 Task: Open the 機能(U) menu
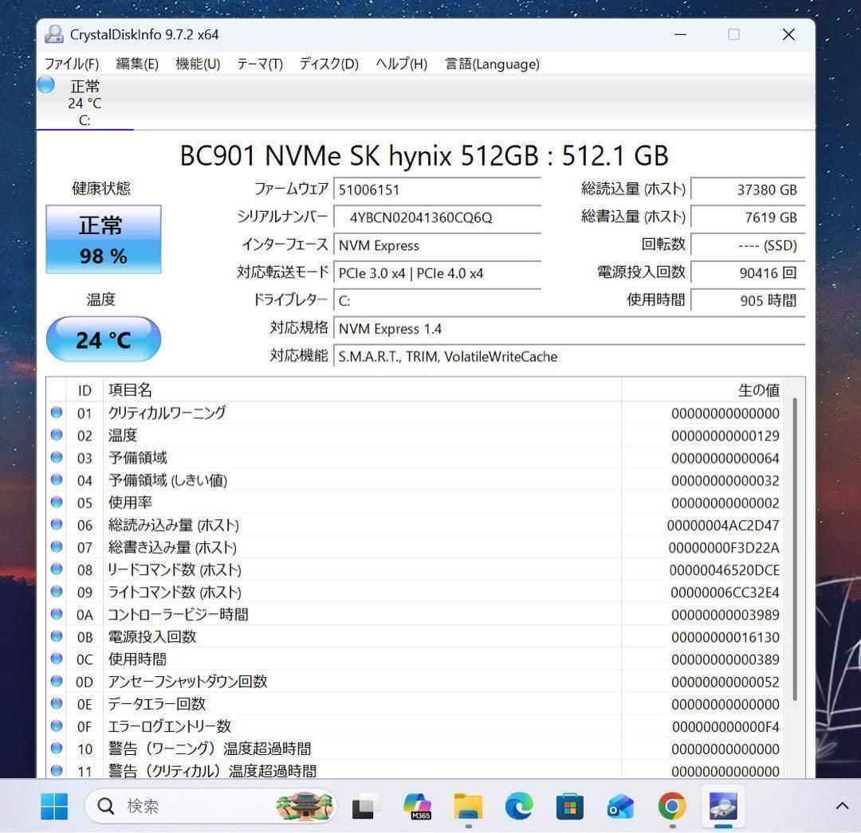196,64
